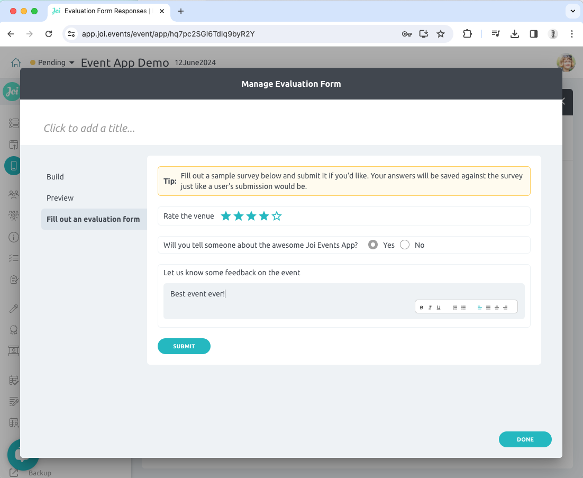This screenshot has height=478, width=583.
Task: Insert a bulleted list in feedback
Action: pyautogui.click(x=463, y=307)
